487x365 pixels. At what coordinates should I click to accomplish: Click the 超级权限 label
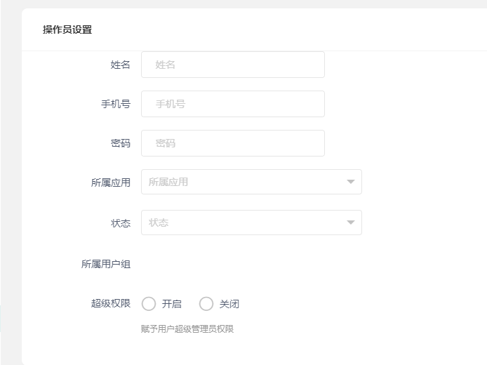(111, 304)
